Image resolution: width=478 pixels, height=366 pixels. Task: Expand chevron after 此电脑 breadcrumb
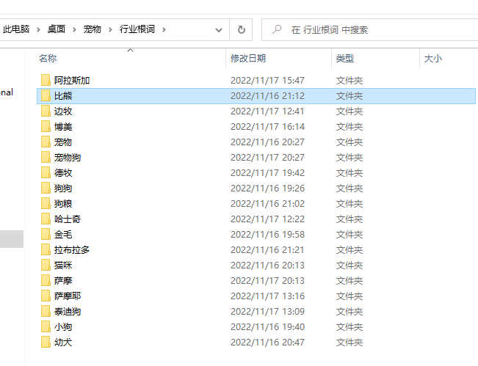38,29
